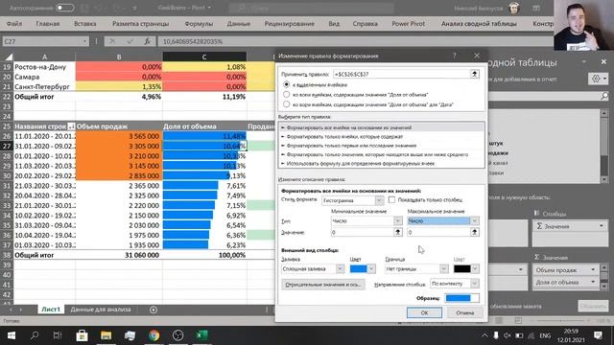The height and width of the screenshot is (345, 614).
Task: Open the notification center tray icon
Action: (x=598, y=335)
